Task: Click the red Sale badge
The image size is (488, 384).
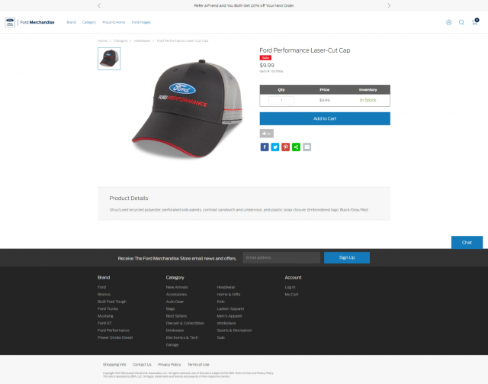Action: pos(265,58)
